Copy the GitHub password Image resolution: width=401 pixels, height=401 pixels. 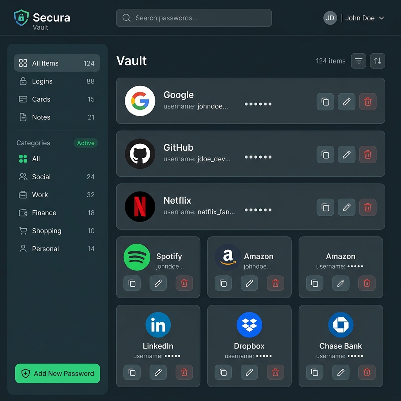325,154
